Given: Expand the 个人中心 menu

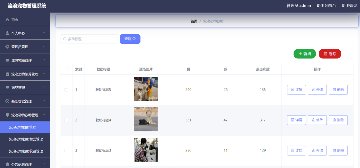Looking at the screenshot, I should click(25, 33).
